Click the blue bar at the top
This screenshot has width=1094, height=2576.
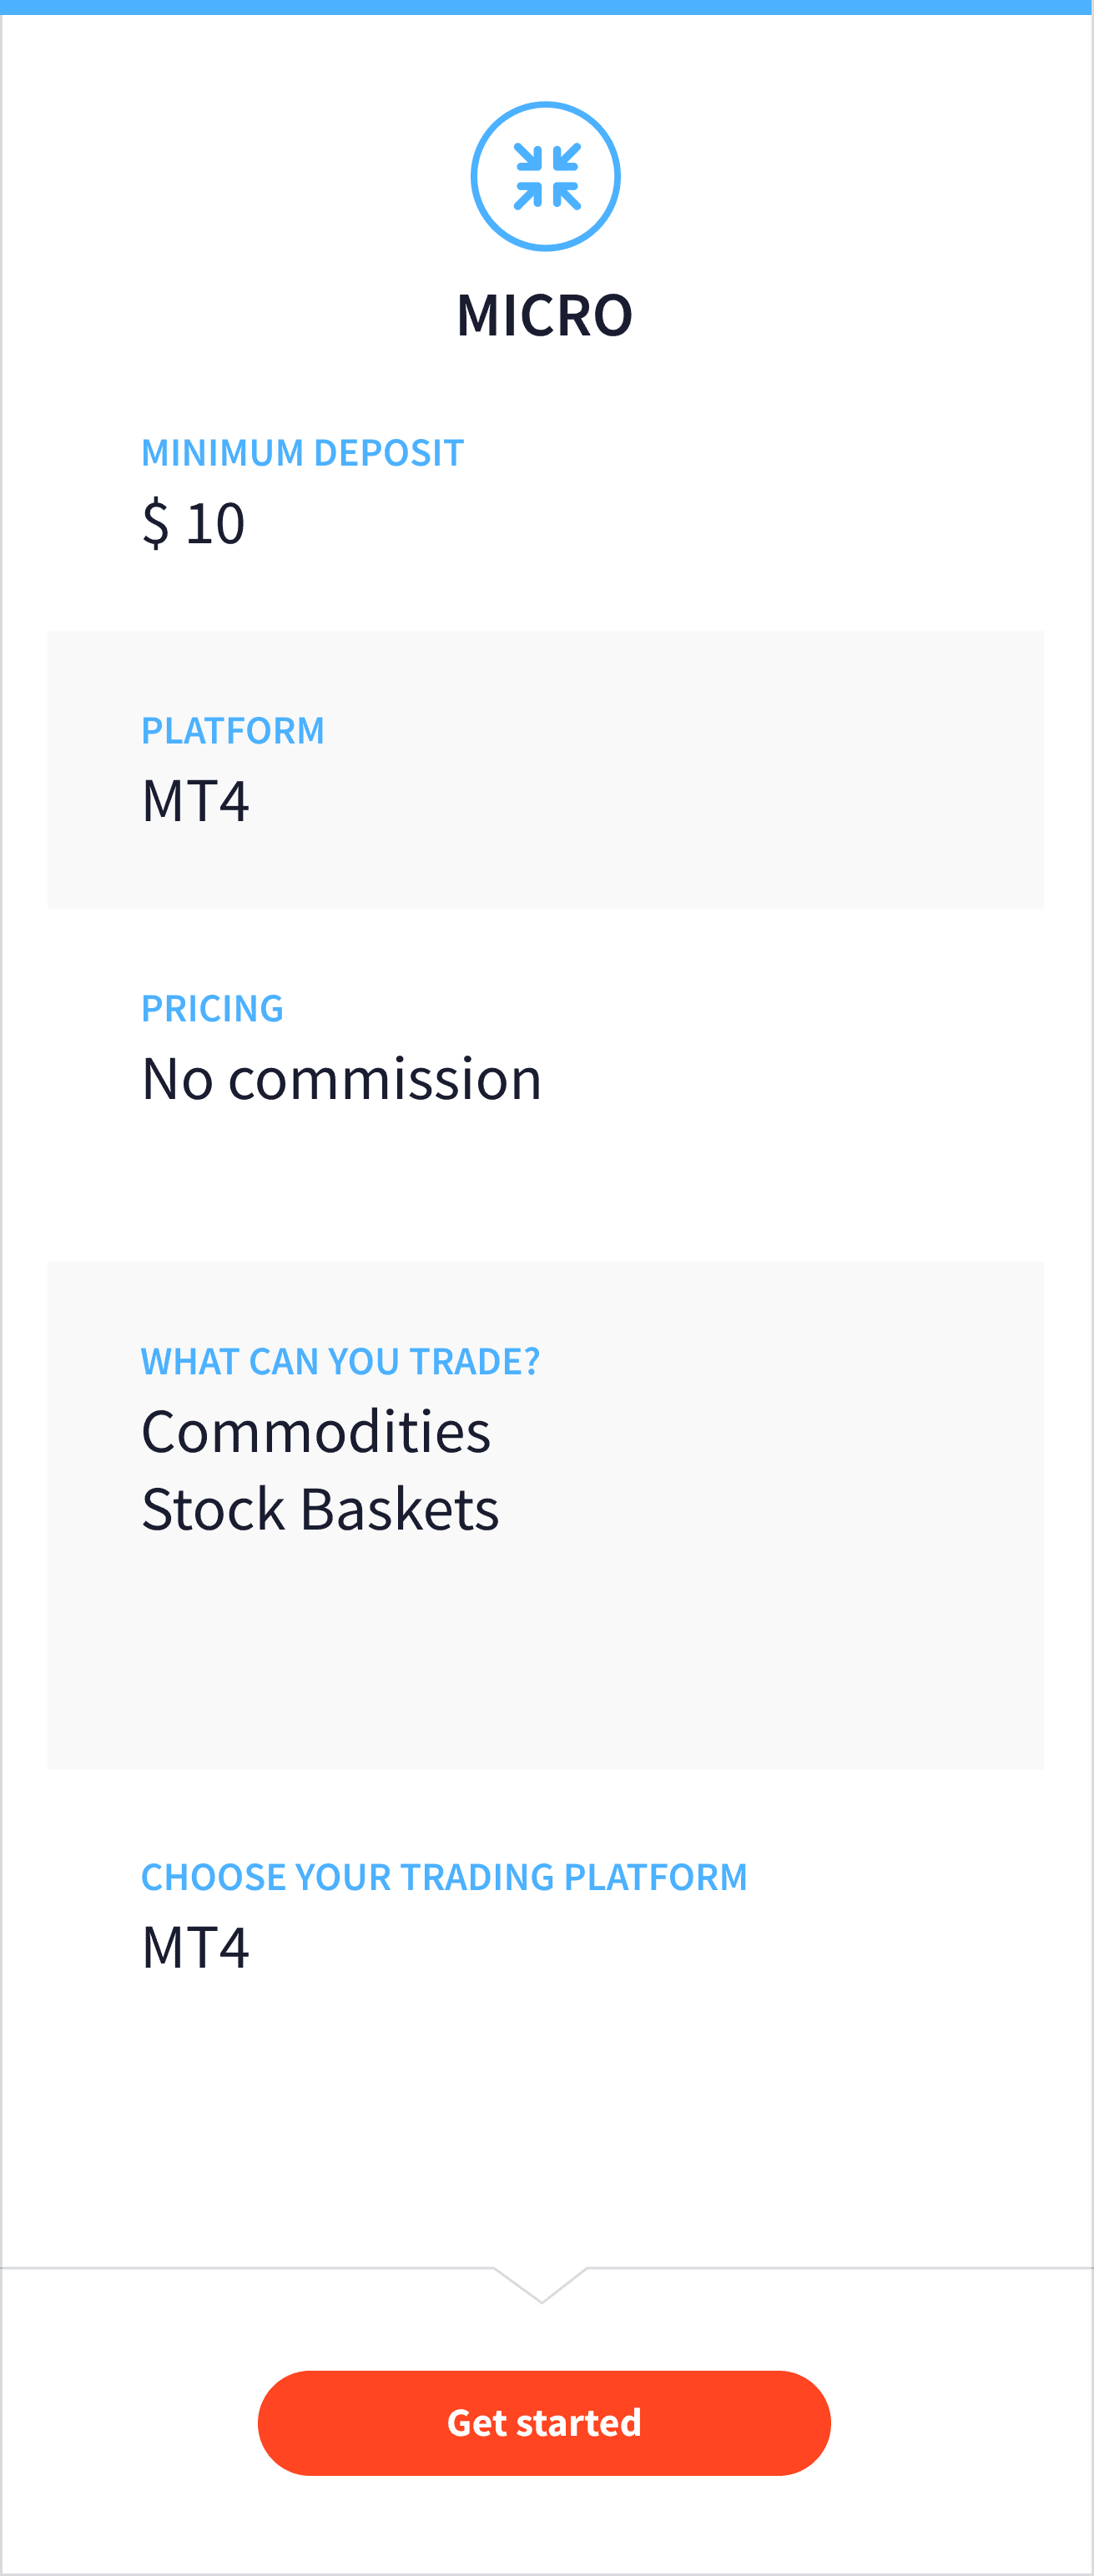point(546,8)
